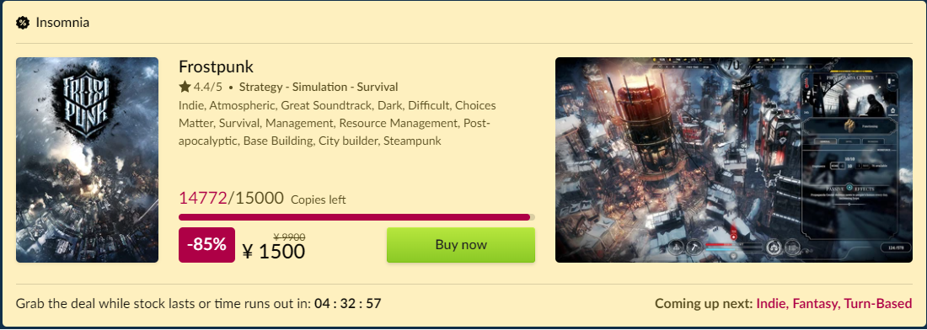Screen dimensions: 927x330
Task: Click the Buy now button
Action: point(460,245)
